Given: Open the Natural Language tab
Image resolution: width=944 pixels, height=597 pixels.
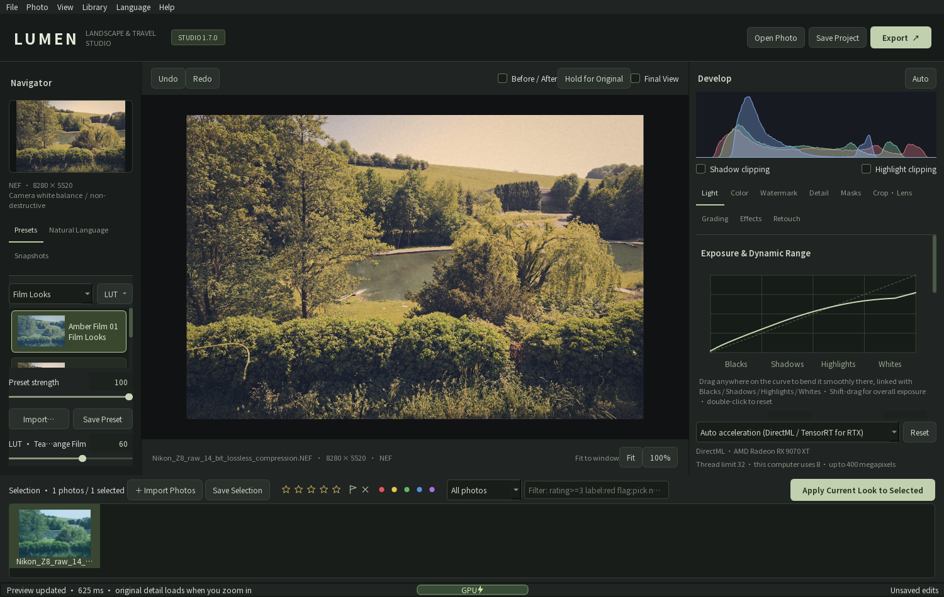Looking at the screenshot, I should coord(79,230).
